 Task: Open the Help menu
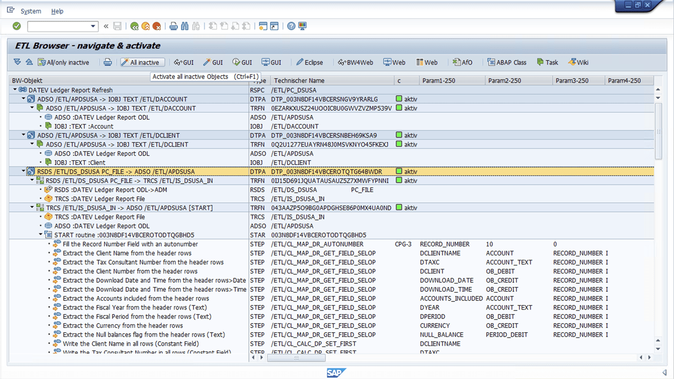[x=57, y=11]
